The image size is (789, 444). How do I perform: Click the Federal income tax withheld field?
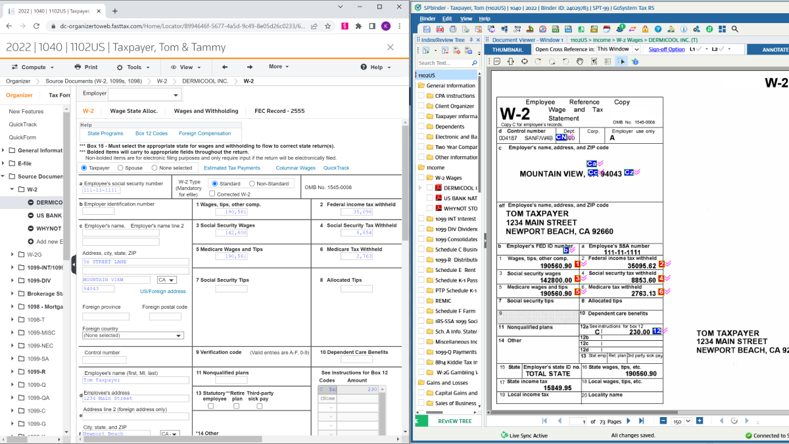354,212
